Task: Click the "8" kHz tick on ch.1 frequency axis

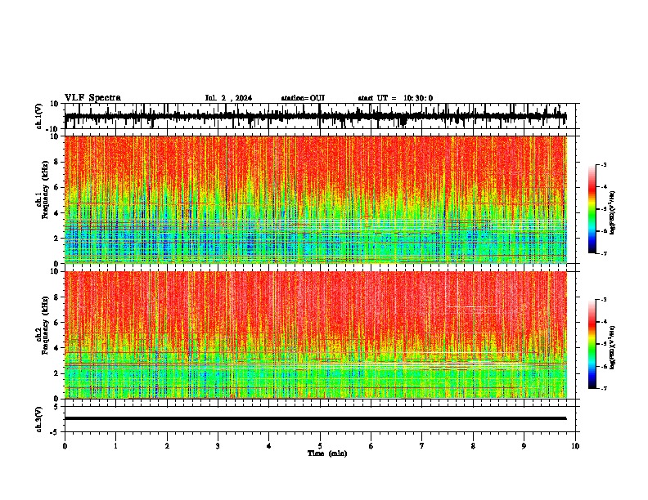Action: [57, 162]
